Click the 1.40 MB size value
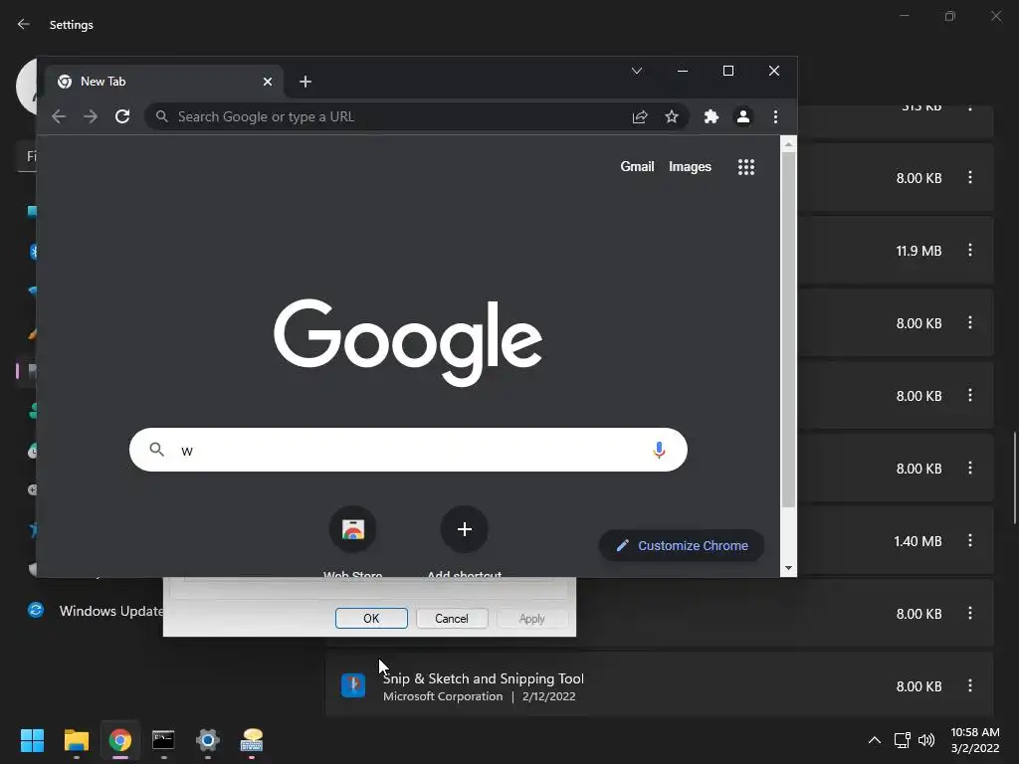Image resolution: width=1019 pixels, height=764 pixels. (917, 541)
